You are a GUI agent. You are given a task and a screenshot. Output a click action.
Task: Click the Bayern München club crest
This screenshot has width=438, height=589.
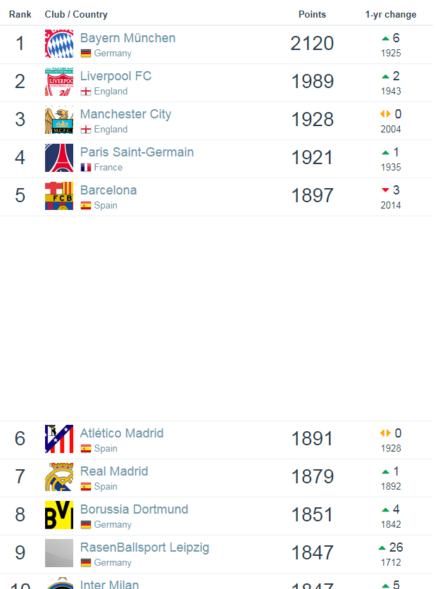click(59, 44)
